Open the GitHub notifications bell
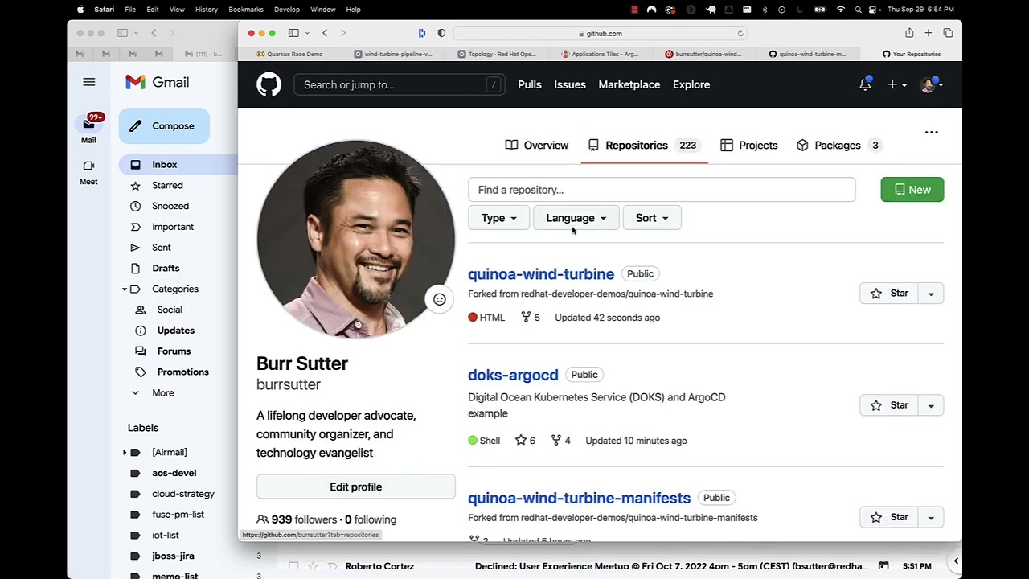The height and width of the screenshot is (579, 1029). (x=865, y=84)
